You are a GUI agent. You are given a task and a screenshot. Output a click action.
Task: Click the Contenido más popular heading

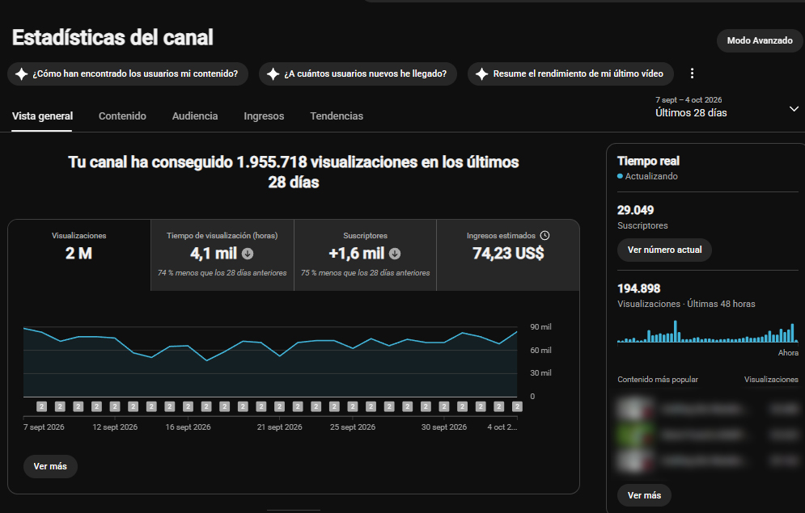(x=658, y=380)
